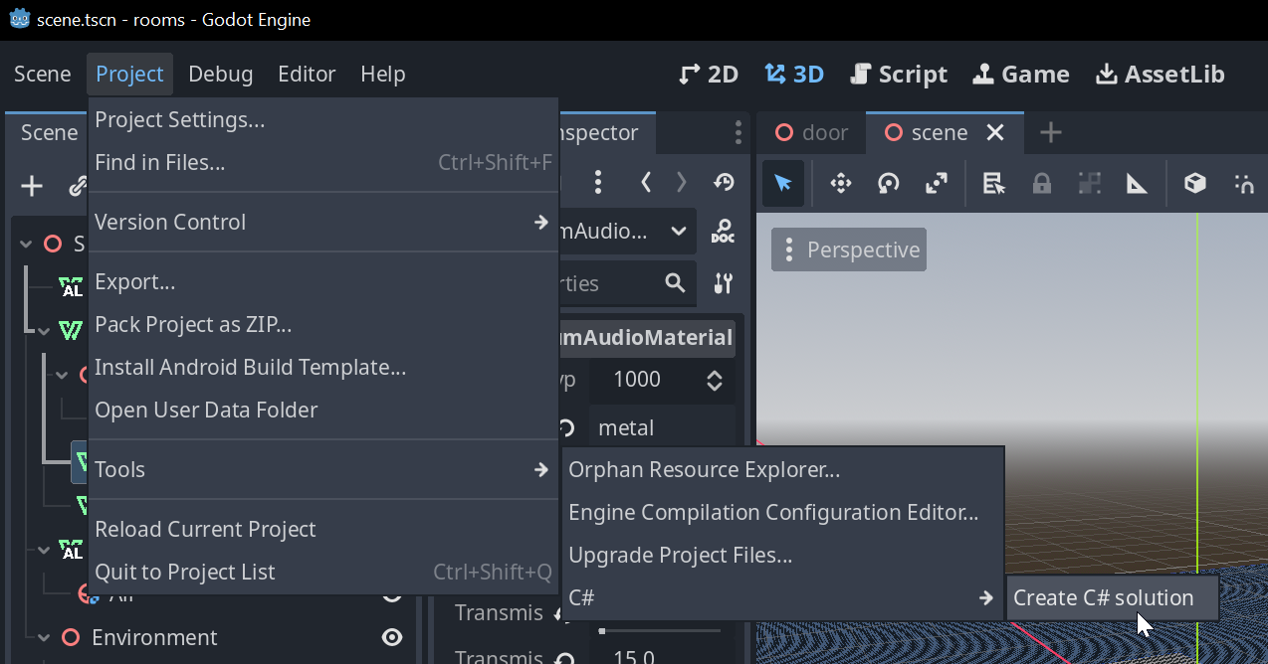Open the Help menu
Image resolution: width=1268 pixels, height=664 pixels.
click(382, 75)
